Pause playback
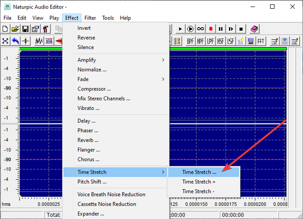Image resolution: width=303 pixels, height=219 pixels. 221,29
